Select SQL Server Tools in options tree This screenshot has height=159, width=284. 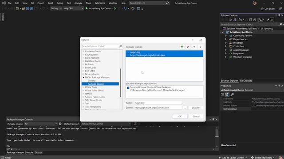93,100
